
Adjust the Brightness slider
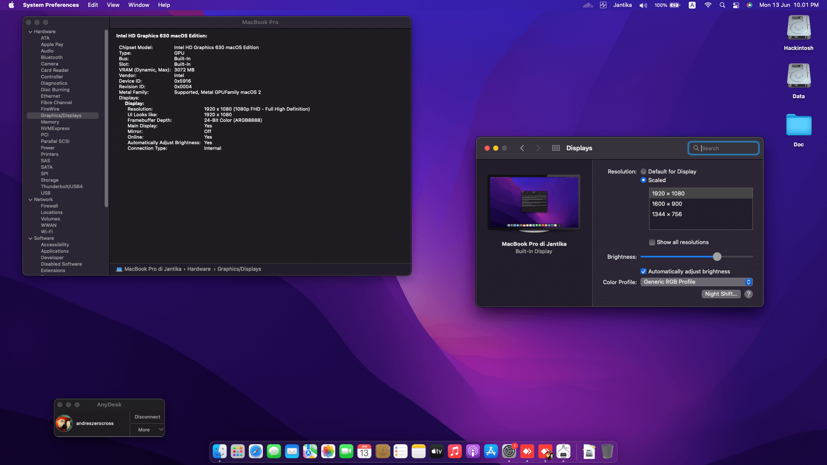pyautogui.click(x=717, y=257)
